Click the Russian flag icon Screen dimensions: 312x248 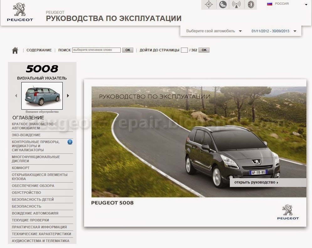tap(270, 4)
